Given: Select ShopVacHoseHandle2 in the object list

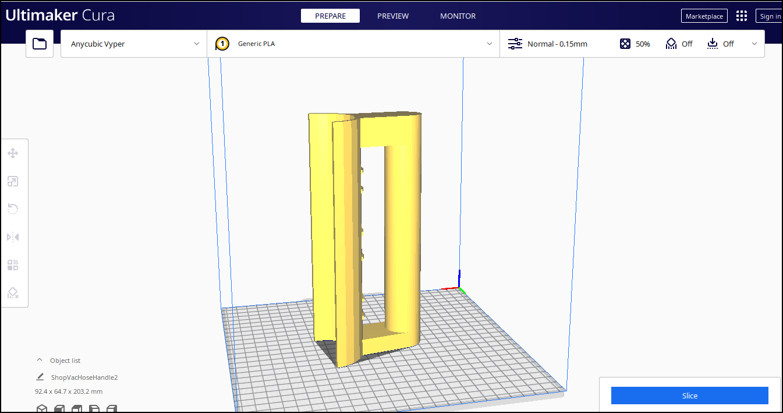Looking at the screenshot, I should (84, 377).
